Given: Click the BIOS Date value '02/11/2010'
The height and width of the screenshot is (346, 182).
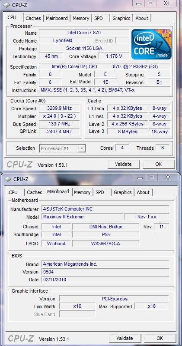Looking at the screenshot, I should (x=105, y=280).
